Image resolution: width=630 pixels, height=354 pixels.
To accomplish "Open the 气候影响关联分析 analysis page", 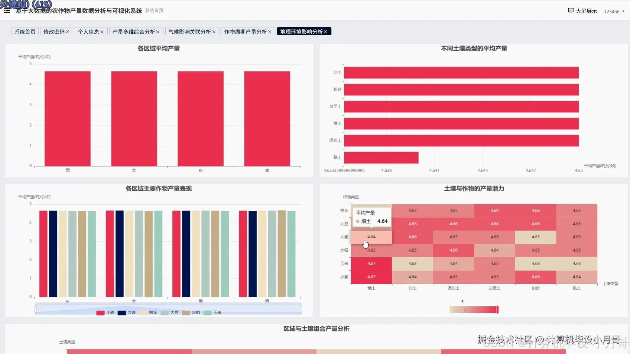I will pos(189,32).
